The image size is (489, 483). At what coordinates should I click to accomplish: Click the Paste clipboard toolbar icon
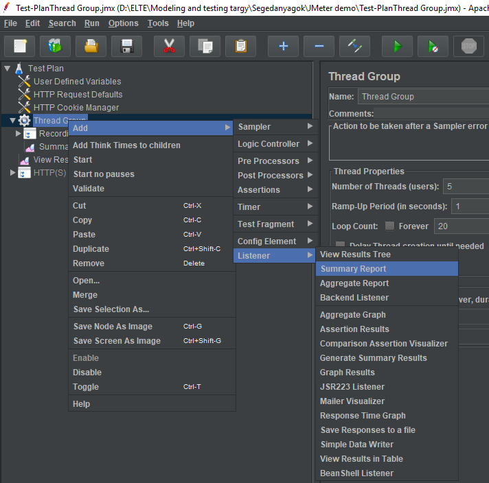coord(240,47)
